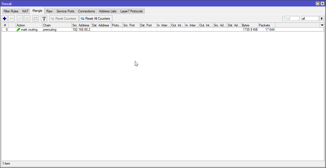Sort by the # column header

5,25
